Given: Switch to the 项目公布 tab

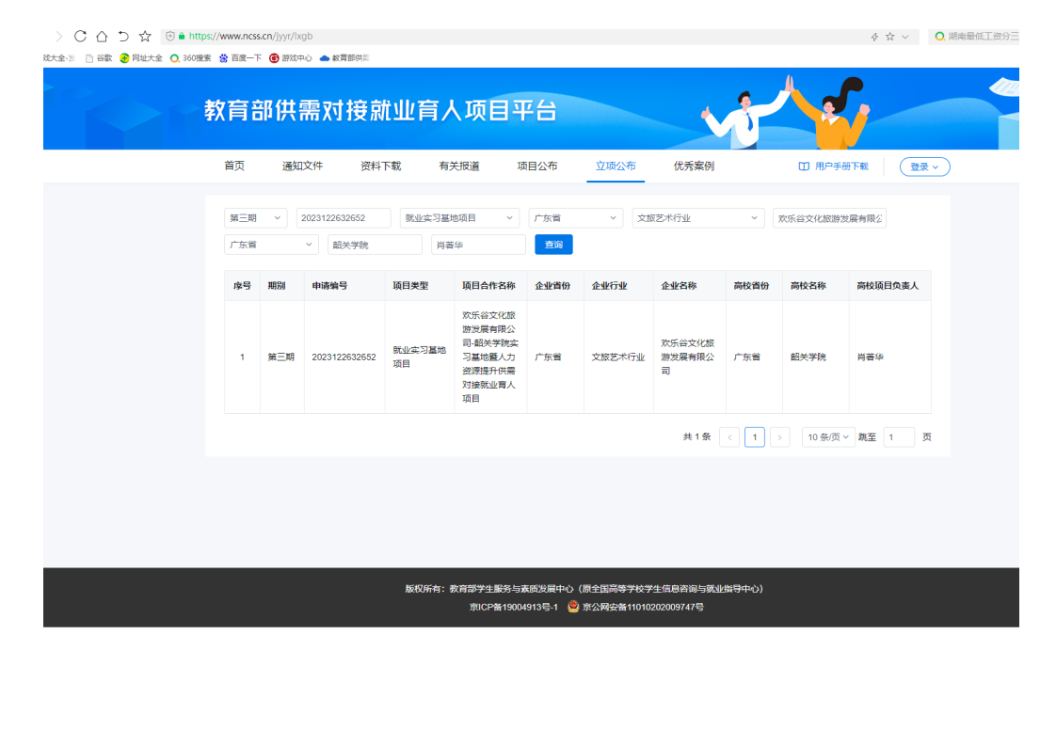Looking at the screenshot, I should pos(537,167).
